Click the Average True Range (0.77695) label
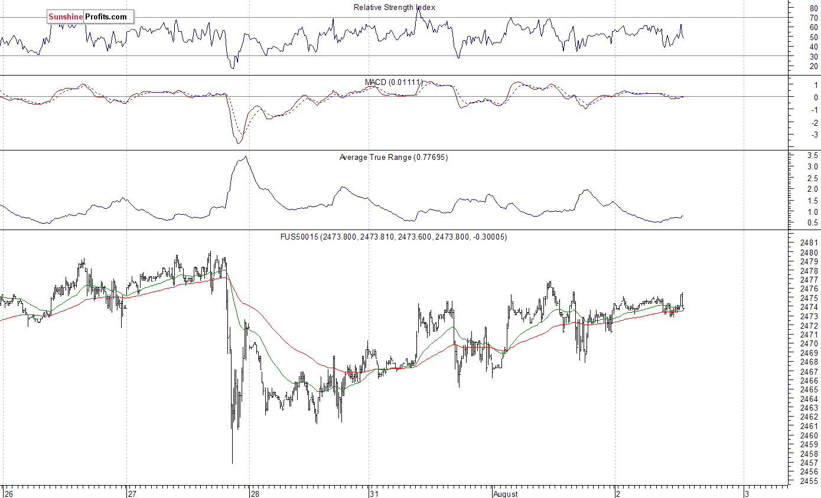 (393, 158)
